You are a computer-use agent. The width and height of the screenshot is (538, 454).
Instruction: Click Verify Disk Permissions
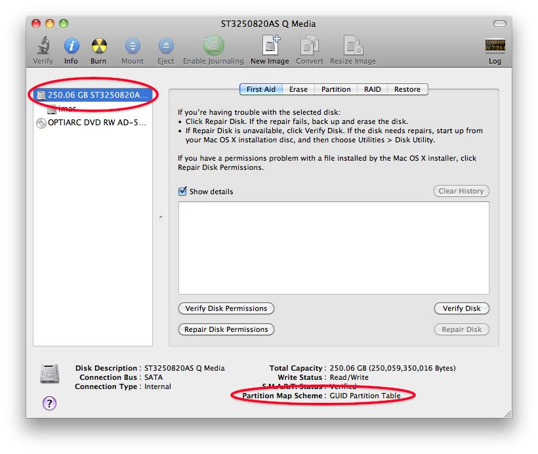[x=226, y=308]
